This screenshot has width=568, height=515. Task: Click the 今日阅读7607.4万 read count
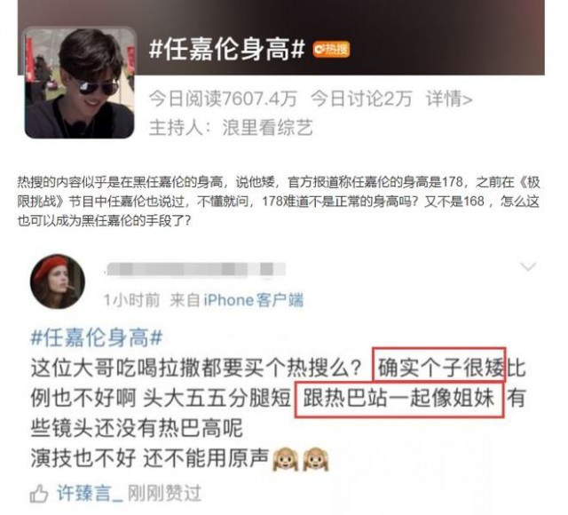[223, 99]
